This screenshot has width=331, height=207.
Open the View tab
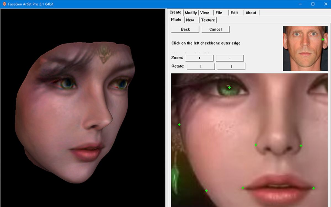coord(204,12)
